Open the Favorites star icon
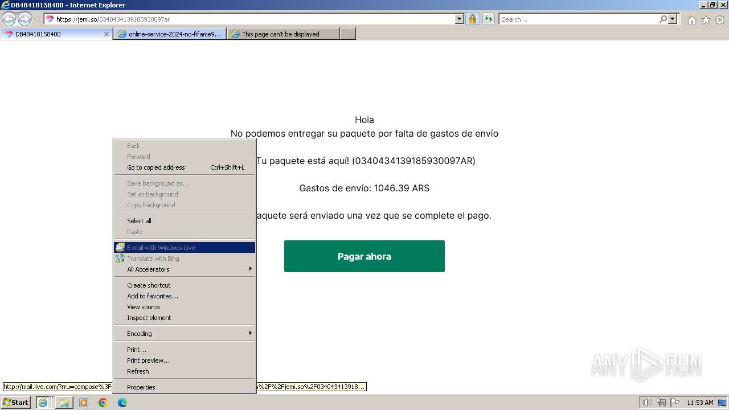This screenshot has height=410, width=729. coord(706,20)
